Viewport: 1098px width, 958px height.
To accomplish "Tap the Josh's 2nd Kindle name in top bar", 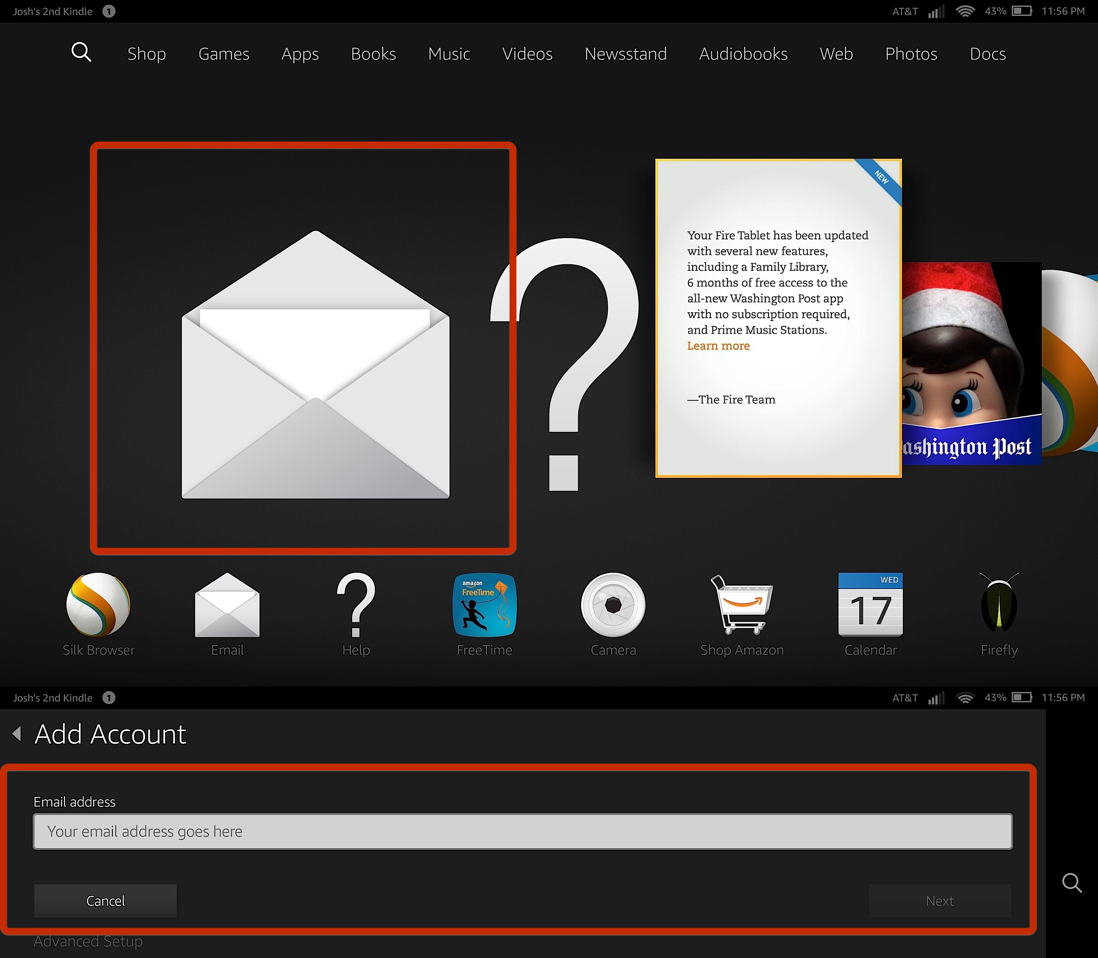I will tap(52, 11).
